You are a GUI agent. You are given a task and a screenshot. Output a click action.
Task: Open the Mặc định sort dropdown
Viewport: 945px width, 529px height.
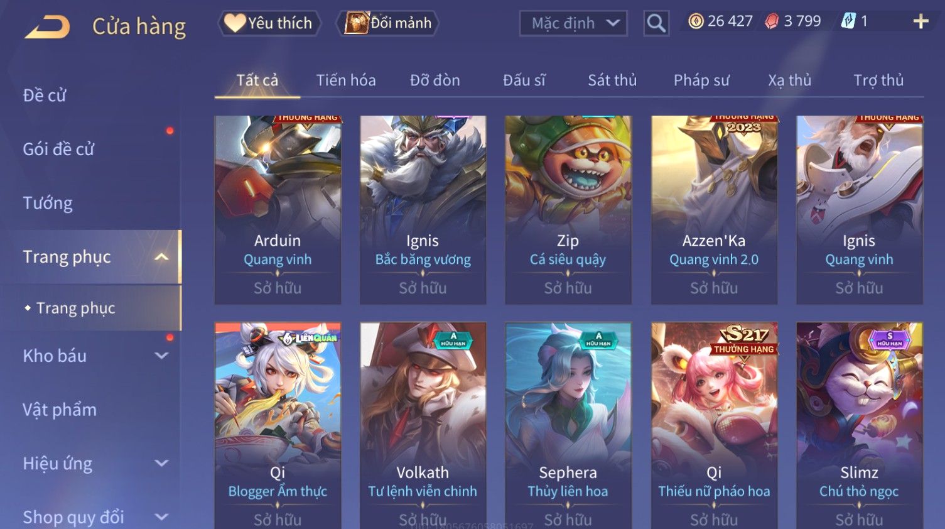coord(573,23)
